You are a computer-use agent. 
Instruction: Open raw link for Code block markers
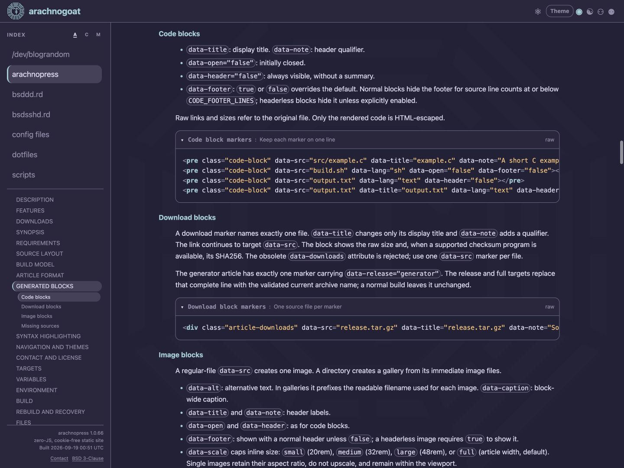[549, 140]
